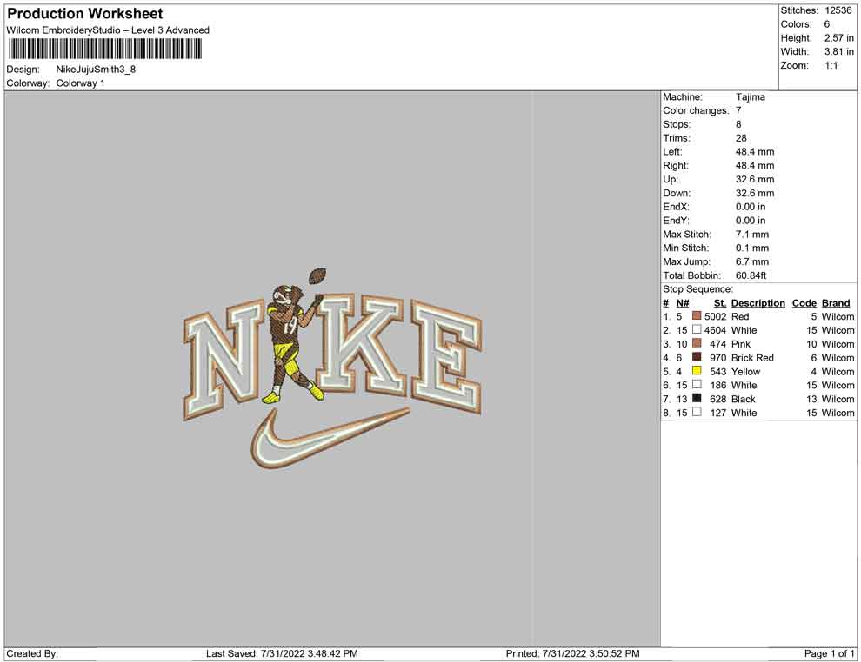This screenshot has width=861, height=662.
Task: Click the Max Jump value 6.7 mm
Action: coord(752,261)
